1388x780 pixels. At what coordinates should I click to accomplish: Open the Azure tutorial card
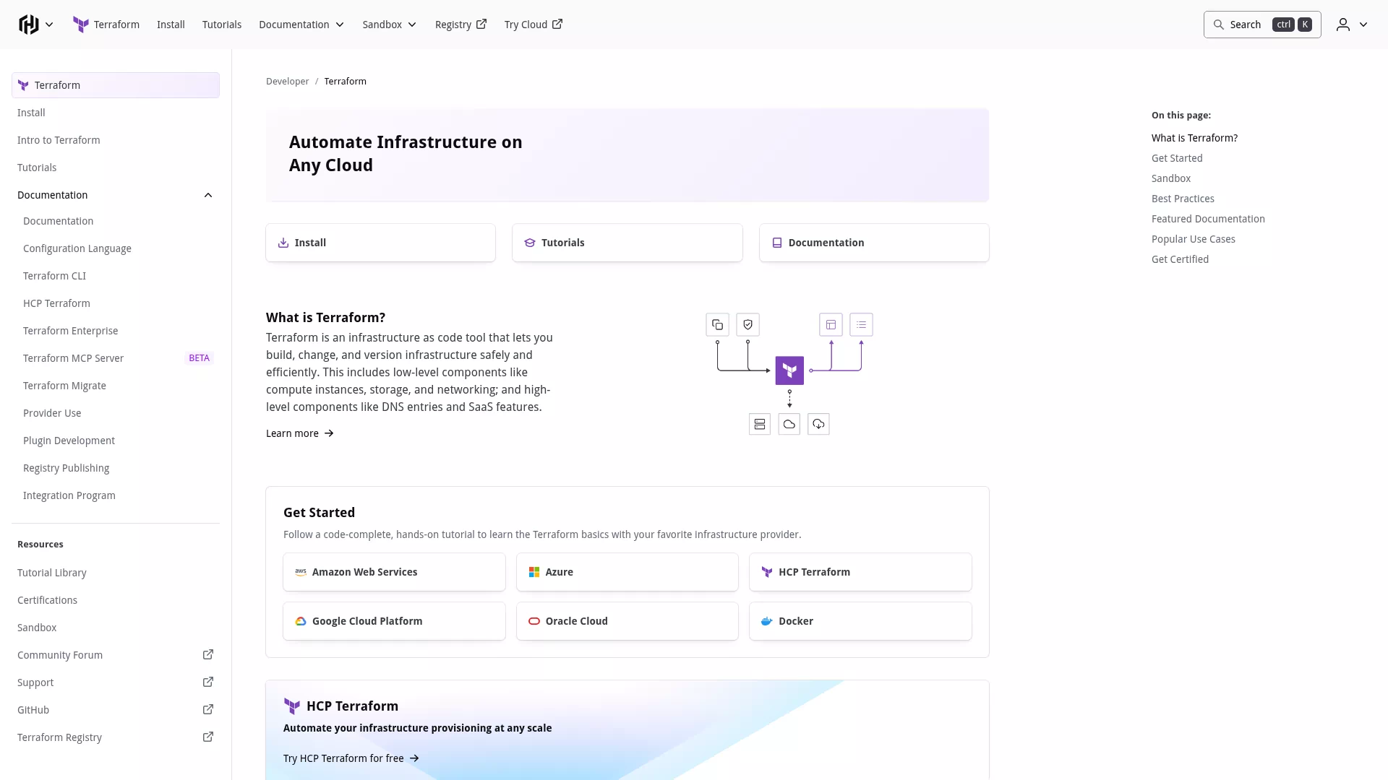[627, 572]
